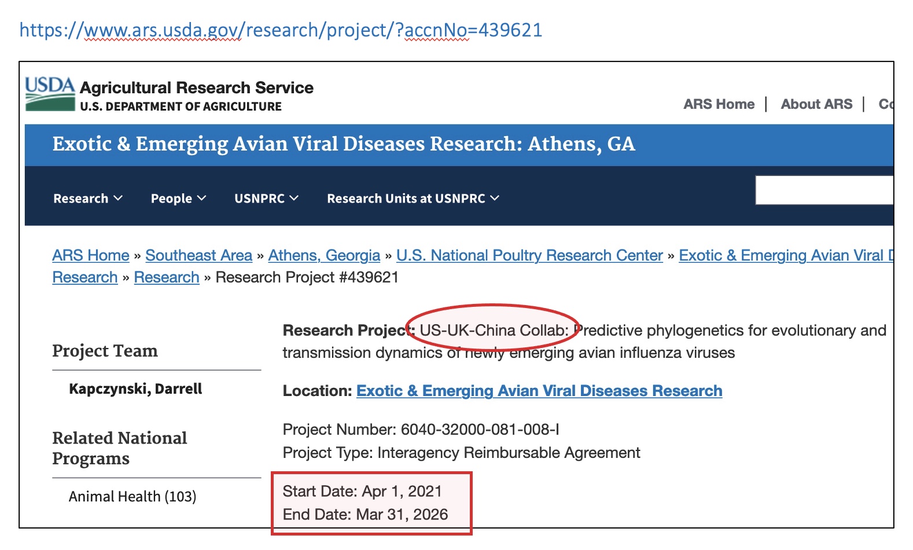Click inside the site search field

pos(824,190)
